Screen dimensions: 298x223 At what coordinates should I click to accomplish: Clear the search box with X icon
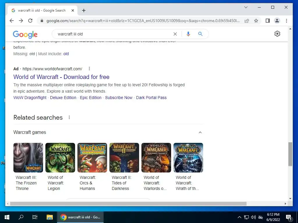pos(175,34)
